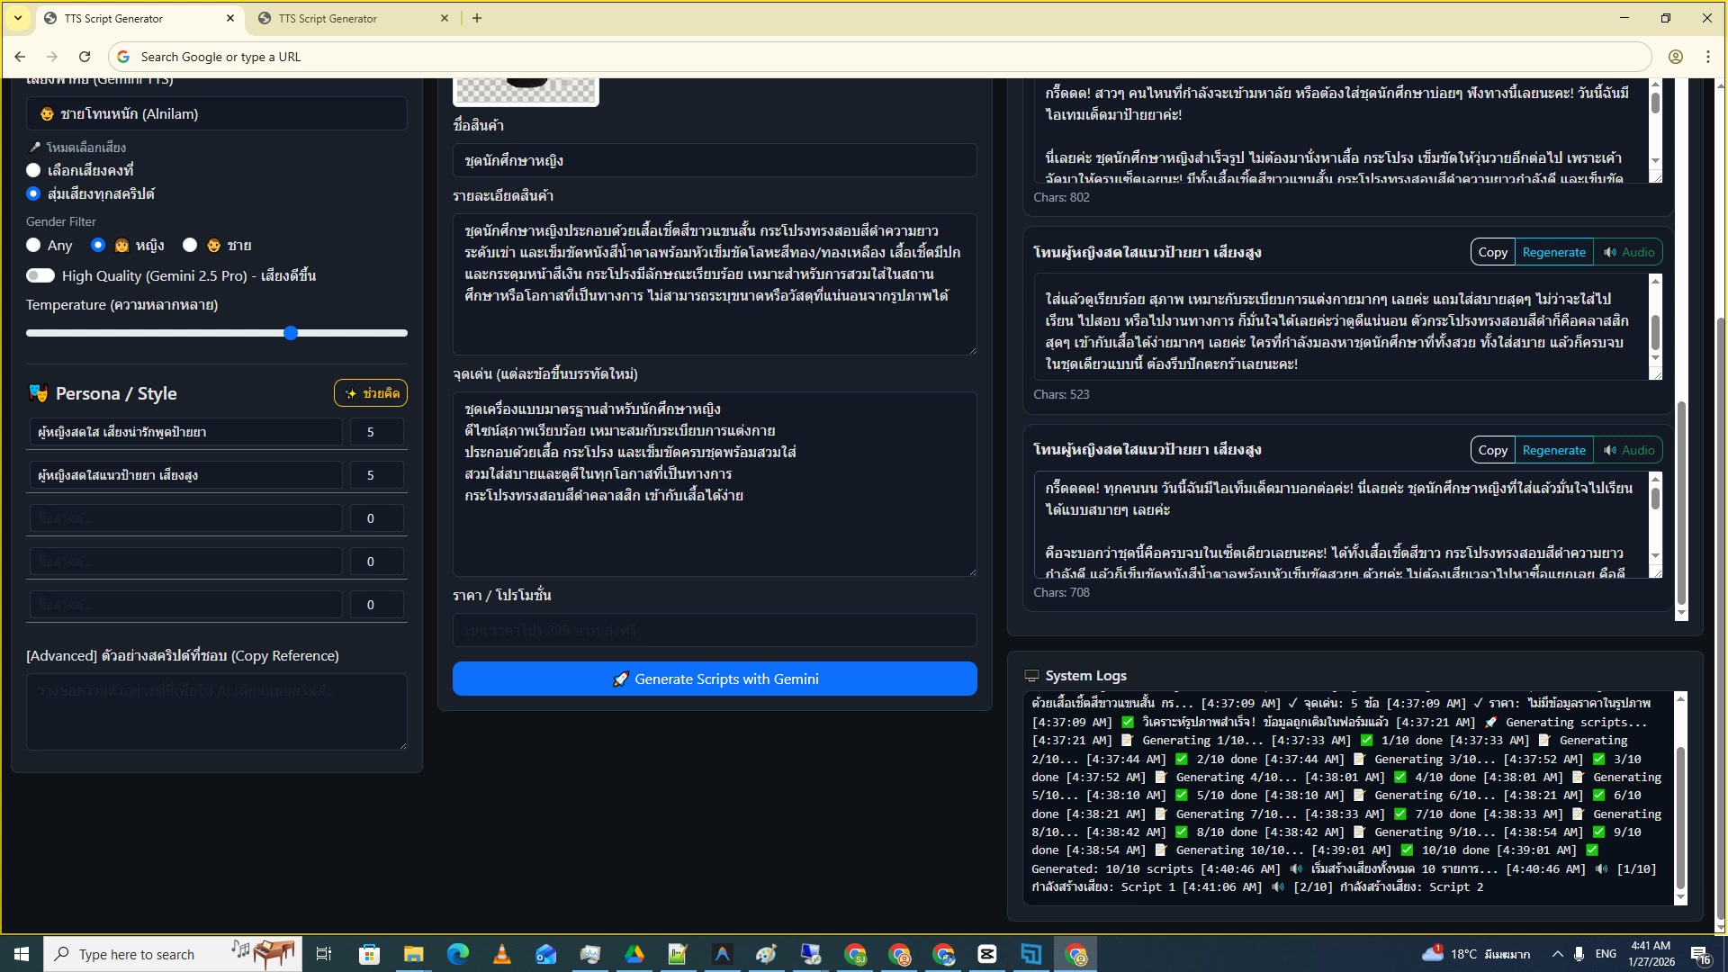Select เลือกเสียงคงที่ voice mode
Viewport: 1728px width, 972px height.
33,170
